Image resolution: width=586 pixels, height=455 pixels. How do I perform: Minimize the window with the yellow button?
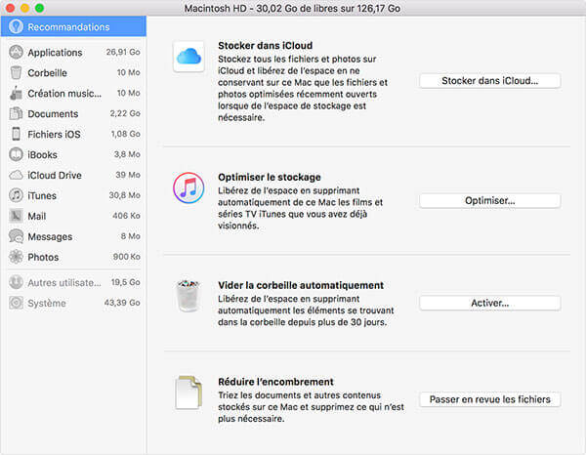[x=24, y=8]
